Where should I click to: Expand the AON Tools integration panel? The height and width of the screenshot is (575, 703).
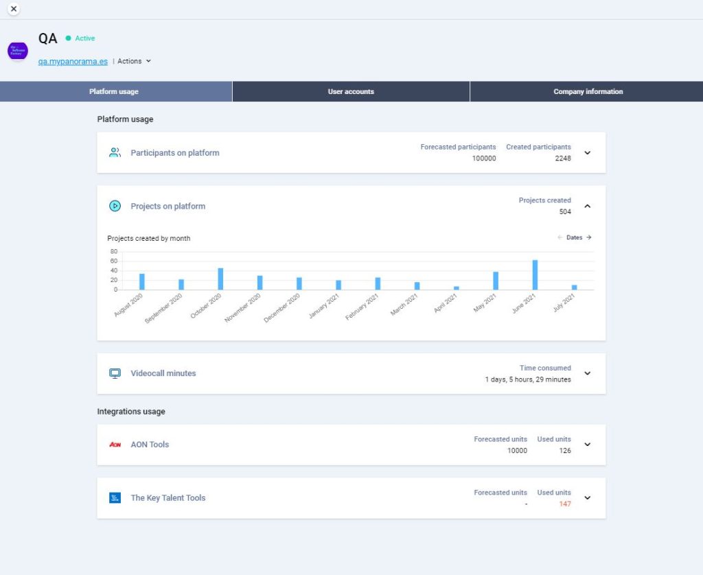[x=587, y=445]
